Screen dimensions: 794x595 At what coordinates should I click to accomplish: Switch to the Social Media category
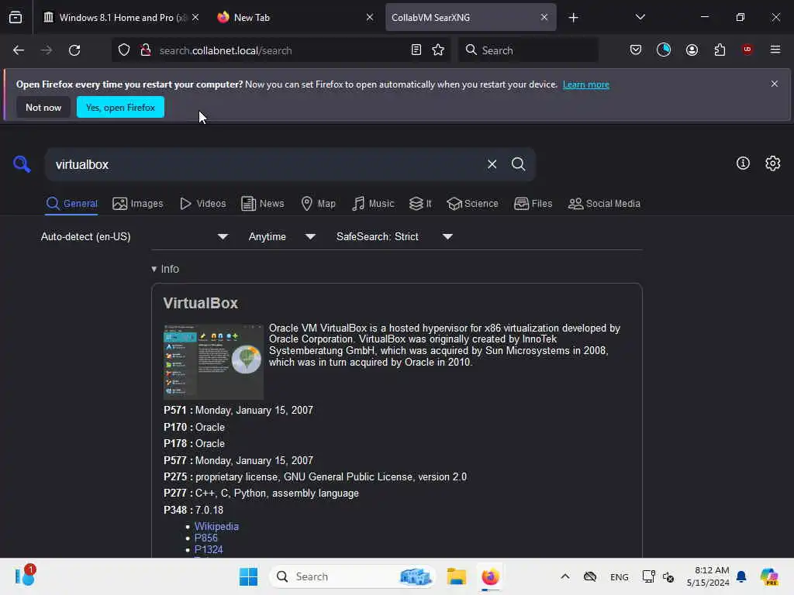point(604,204)
